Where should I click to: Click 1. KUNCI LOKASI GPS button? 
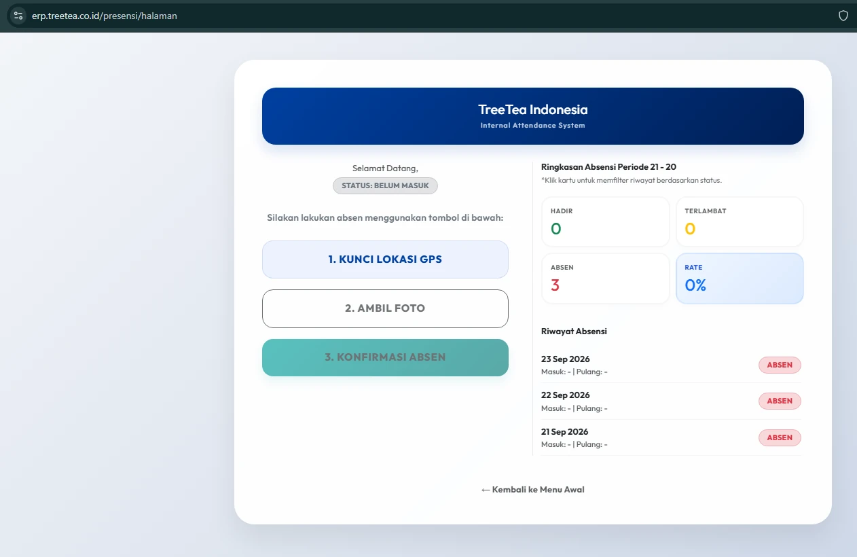click(x=385, y=259)
